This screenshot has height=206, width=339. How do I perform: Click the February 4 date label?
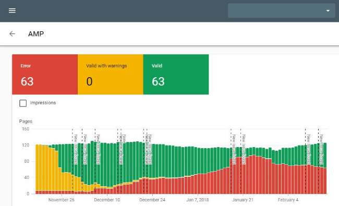288,200
